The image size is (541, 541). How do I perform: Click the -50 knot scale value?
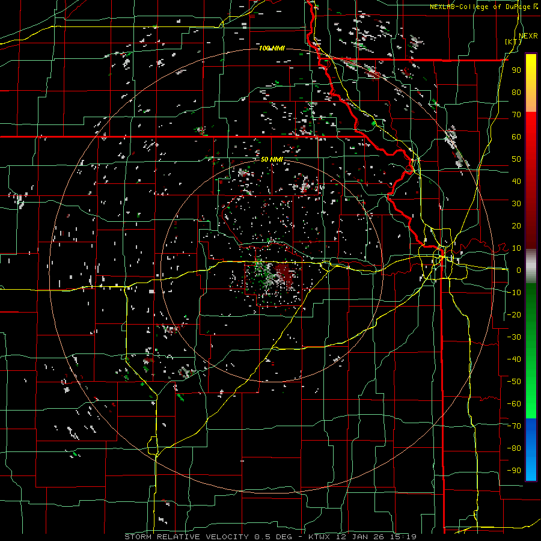click(514, 382)
